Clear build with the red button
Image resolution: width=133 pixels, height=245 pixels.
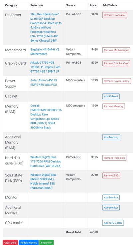10,242
